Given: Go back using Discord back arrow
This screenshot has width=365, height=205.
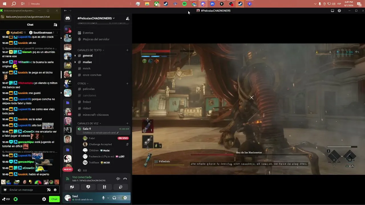Looking at the screenshot, I should 65,11.
